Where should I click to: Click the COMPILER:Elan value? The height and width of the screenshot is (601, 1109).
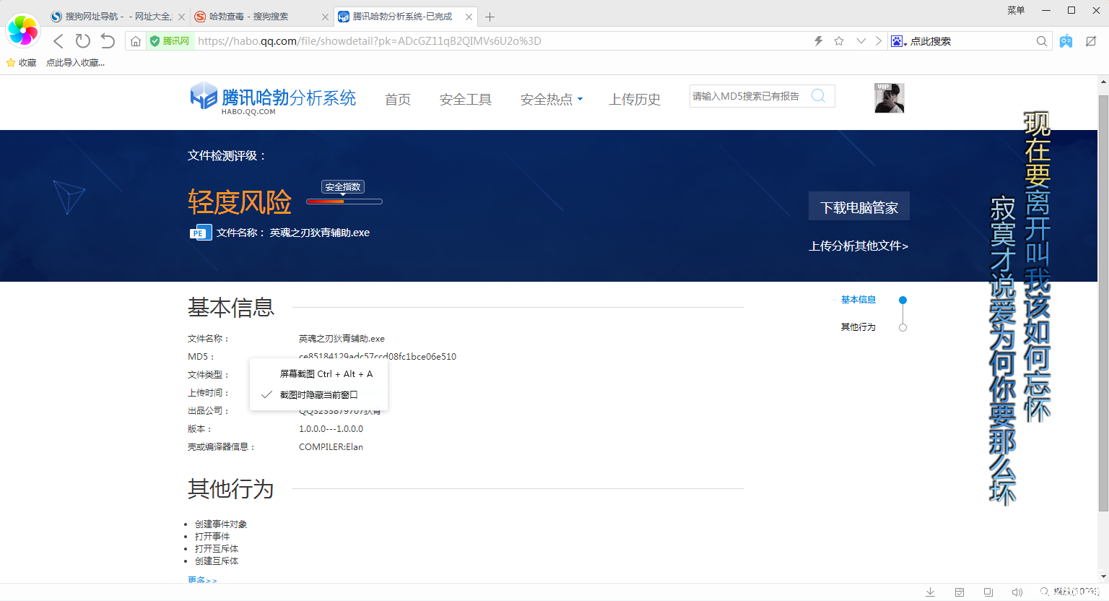pyautogui.click(x=331, y=447)
